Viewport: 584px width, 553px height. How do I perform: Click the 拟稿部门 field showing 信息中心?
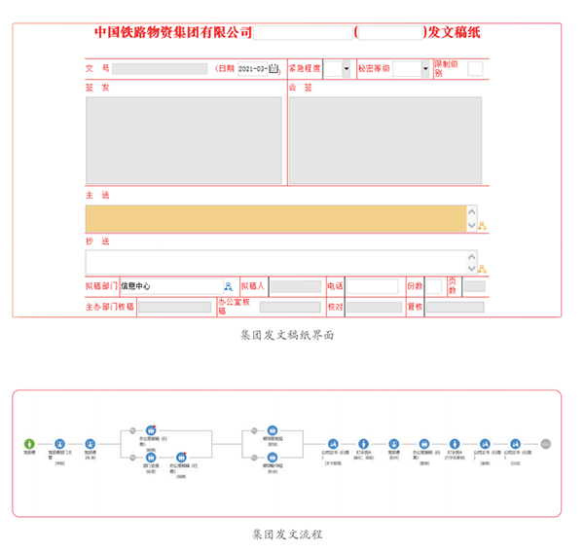(171, 286)
